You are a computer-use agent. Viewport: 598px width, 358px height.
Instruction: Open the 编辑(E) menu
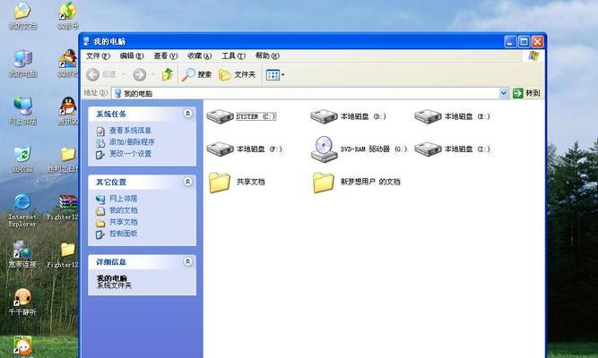coord(132,56)
